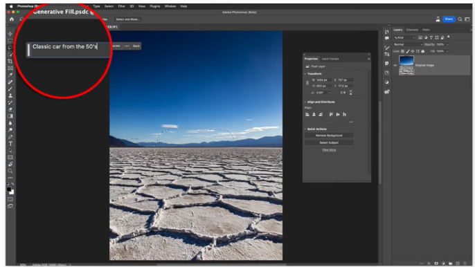The width and height of the screenshot is (475, 267).
Task: Open the rotation angle dropdown
Action: 330,93
